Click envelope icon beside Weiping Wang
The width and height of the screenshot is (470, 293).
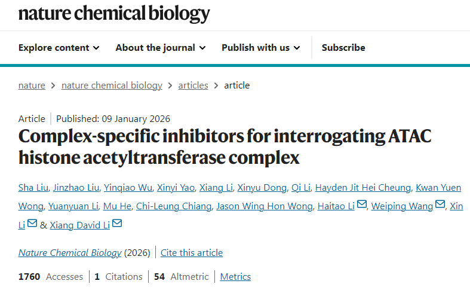pos(440,206)
